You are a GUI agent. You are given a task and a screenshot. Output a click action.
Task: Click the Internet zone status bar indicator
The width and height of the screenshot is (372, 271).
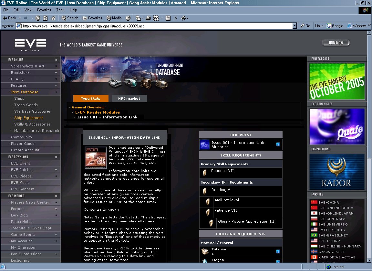[336, 267]
